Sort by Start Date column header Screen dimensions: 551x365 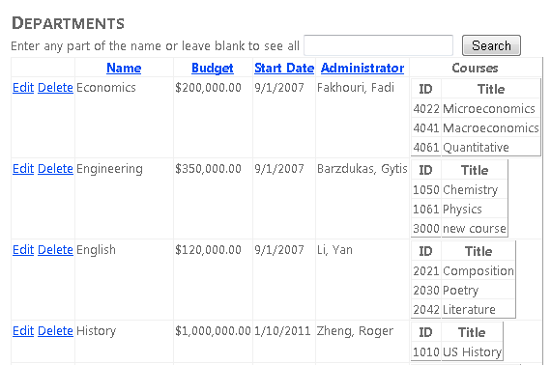284,68
